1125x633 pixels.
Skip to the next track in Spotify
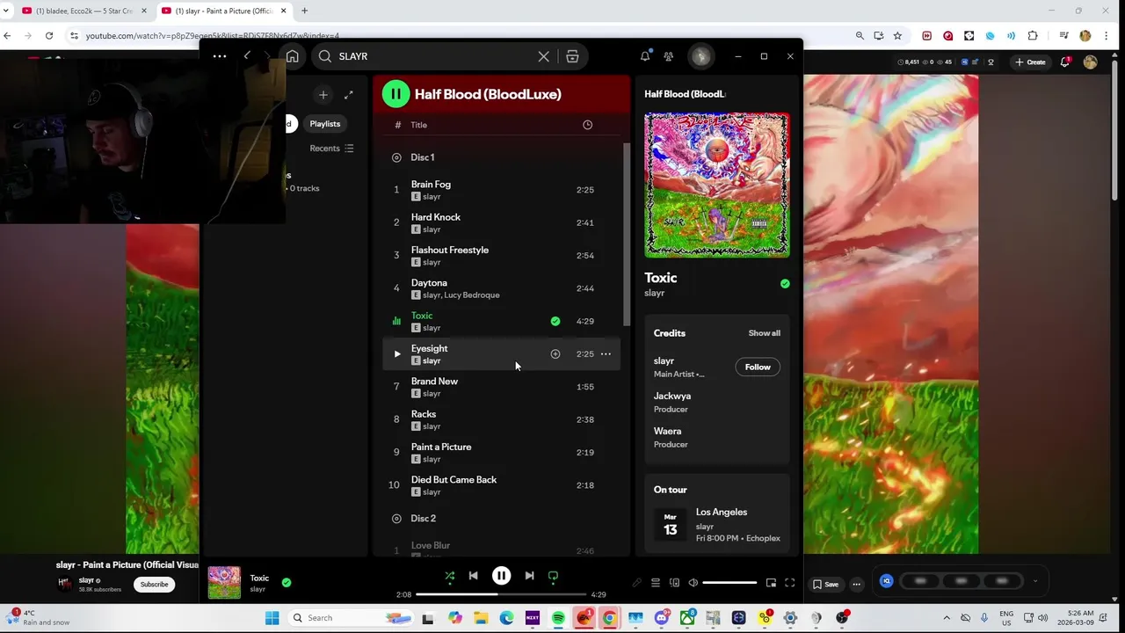tap(529, 576)
